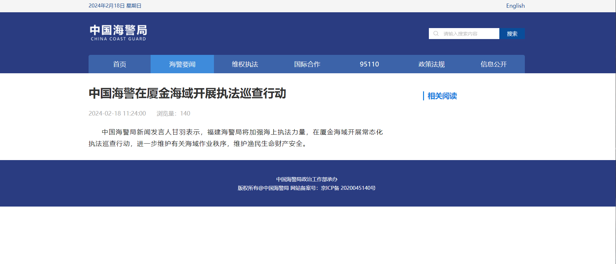This screenshot has width=616, height=264.
Task: Click the 中国海警局政治工作部承办 footer line
Action: pos(306,179)
